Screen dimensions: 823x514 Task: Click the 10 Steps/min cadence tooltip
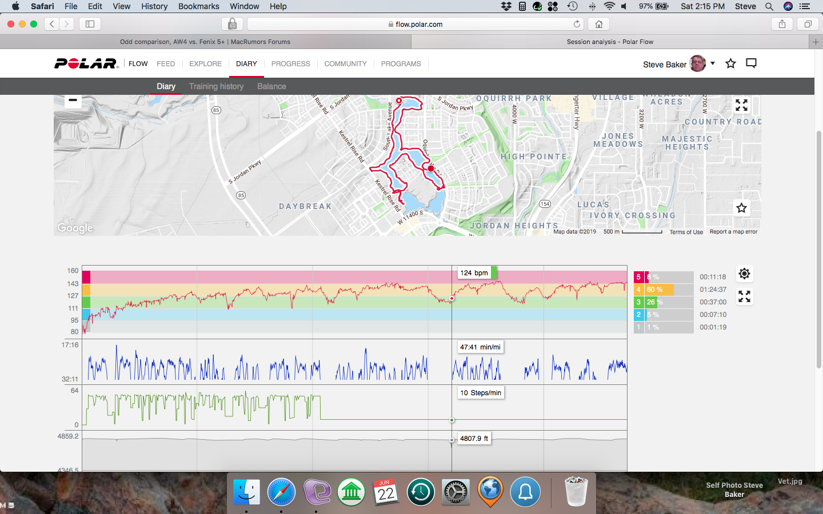coord(481,393)
